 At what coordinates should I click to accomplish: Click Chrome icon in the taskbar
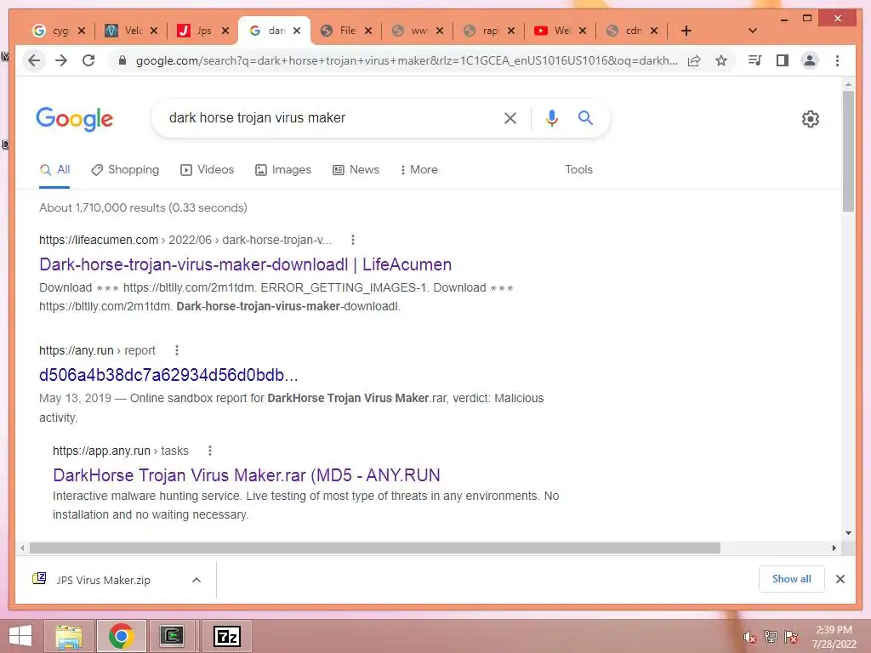[121, 636]
